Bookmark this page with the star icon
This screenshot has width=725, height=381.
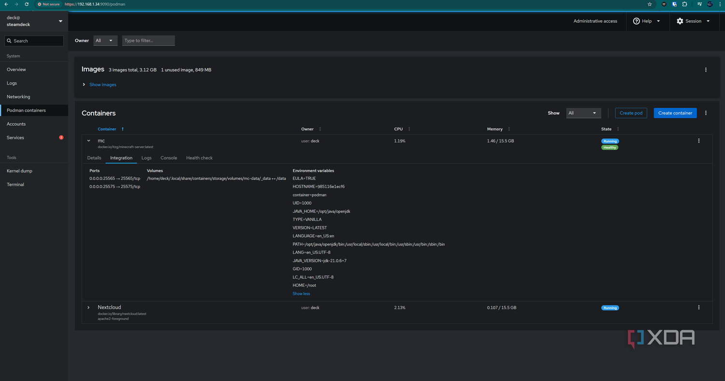coord(650,4)
